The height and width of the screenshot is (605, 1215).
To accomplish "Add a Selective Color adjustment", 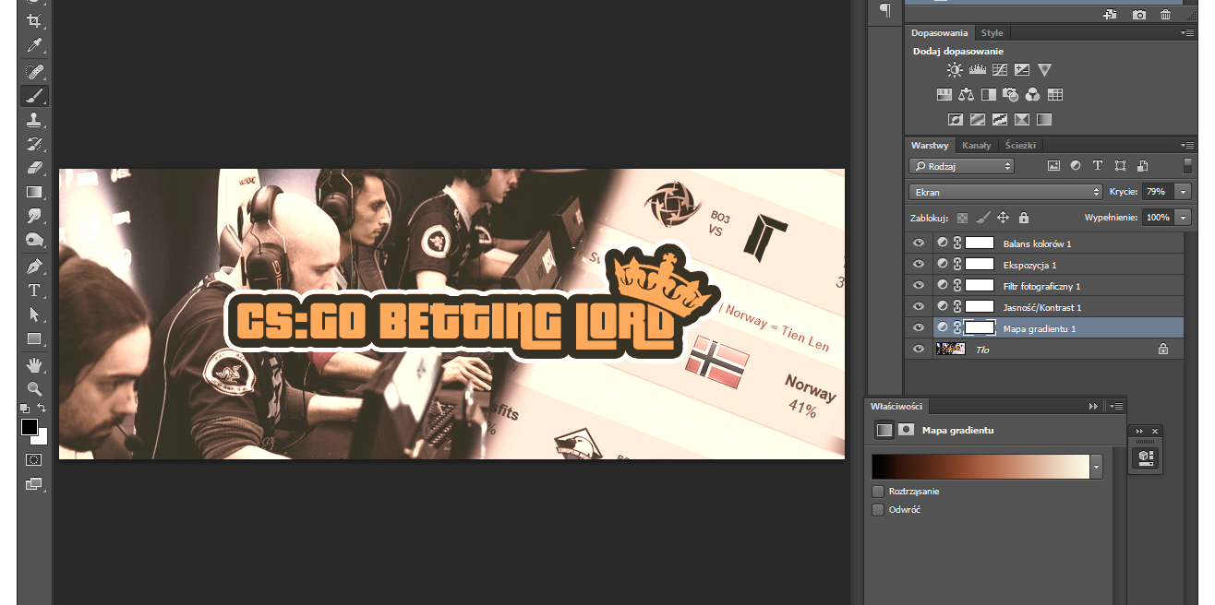I will tap(1022, 119).
